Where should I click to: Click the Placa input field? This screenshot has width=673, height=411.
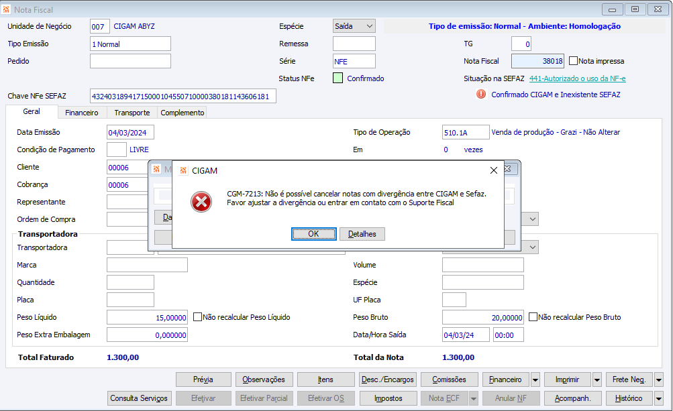(130, 300)
